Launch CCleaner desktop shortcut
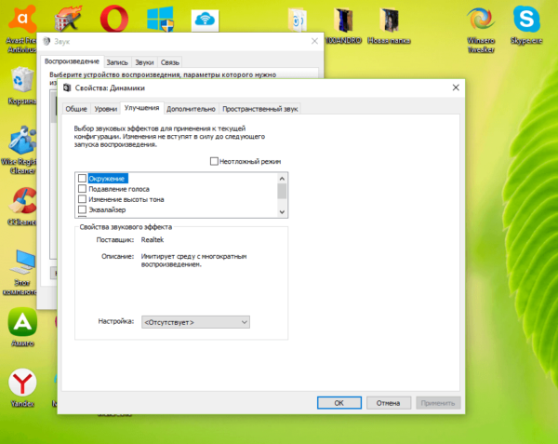 click(22, 207)
